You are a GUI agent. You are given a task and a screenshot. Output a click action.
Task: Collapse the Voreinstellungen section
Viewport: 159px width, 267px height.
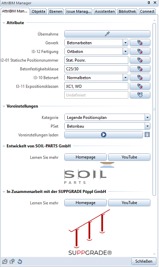[3, 106]
